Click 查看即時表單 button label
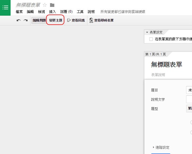Screen dimensions: 192x154 [x=104, y=20]
